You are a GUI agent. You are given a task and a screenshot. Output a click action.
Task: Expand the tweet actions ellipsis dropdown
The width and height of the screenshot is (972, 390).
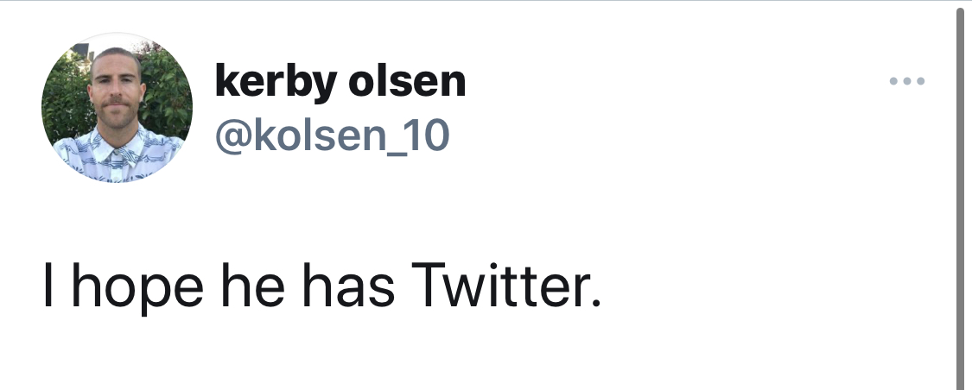click(907, 81)
